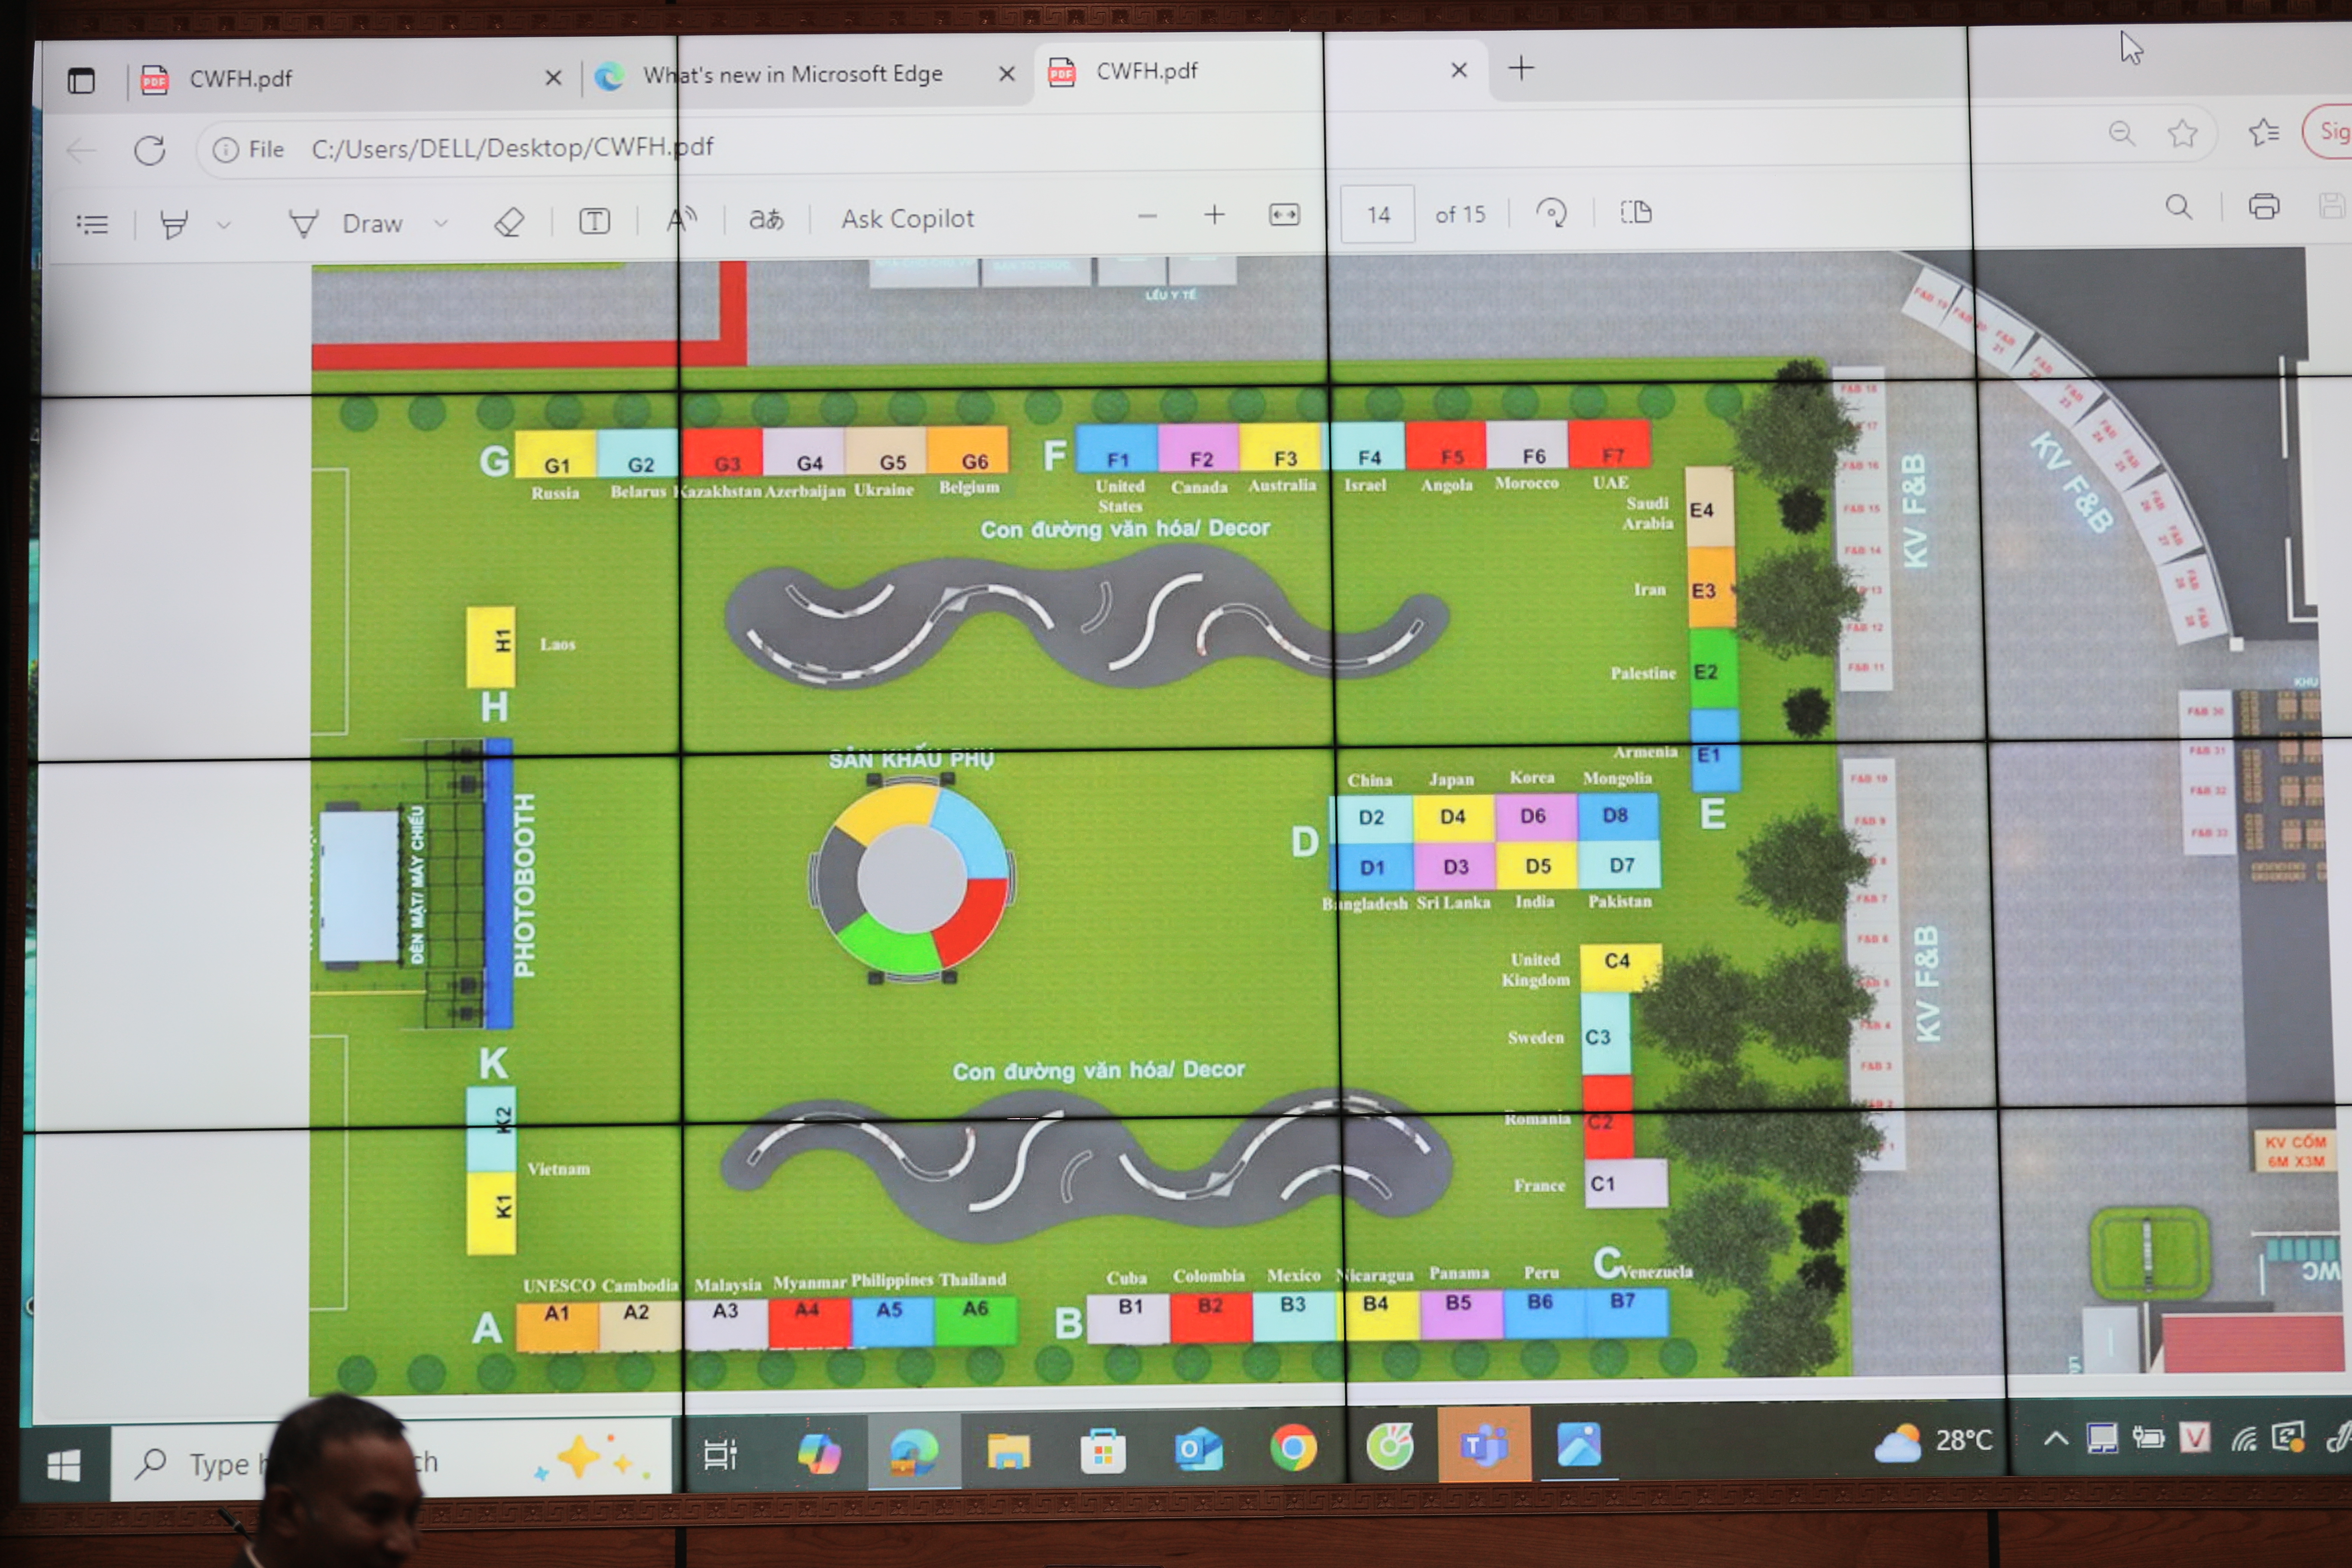Click the Add text tool icon
2352x1568 pixels.
[x=594, y=221]
